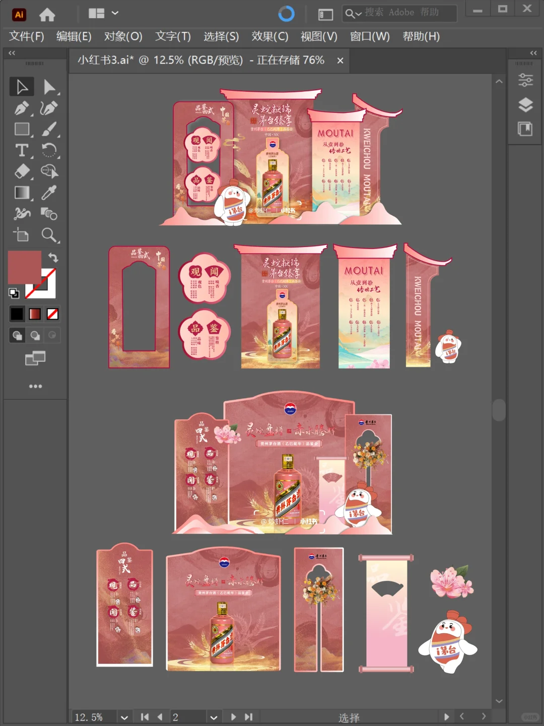Viewport: 544px width, 726px height.
Task: Go to the Illustrator Home screen
Action: point(47,15)
